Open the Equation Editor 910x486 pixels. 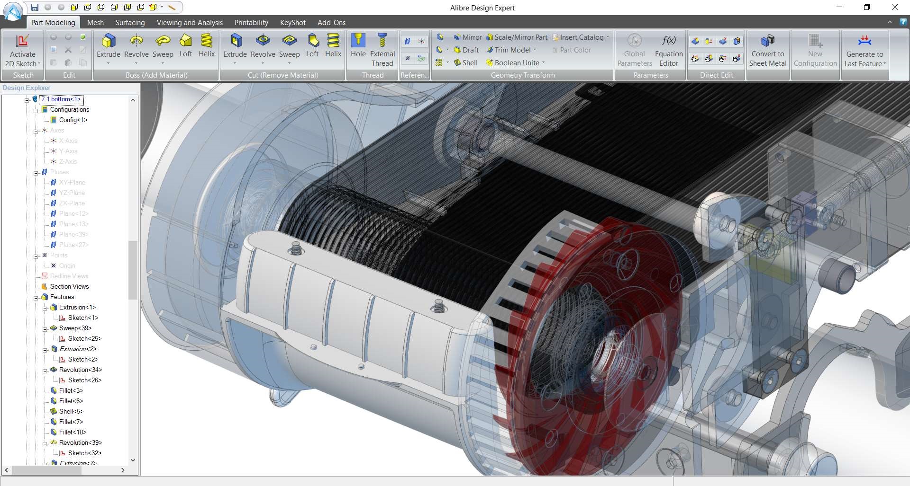(669, 50)
